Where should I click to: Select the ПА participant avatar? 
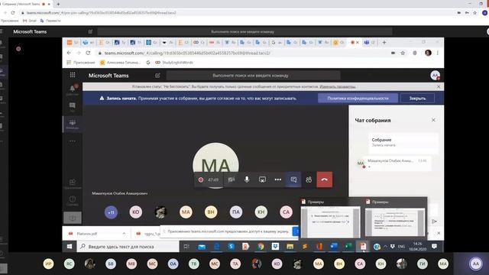236,212
